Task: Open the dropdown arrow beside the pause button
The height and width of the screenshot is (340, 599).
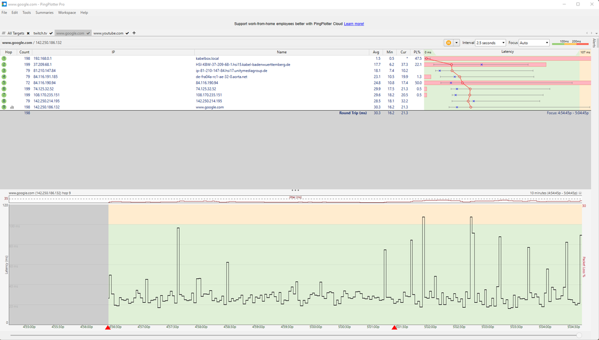Action: pos(456,42)
